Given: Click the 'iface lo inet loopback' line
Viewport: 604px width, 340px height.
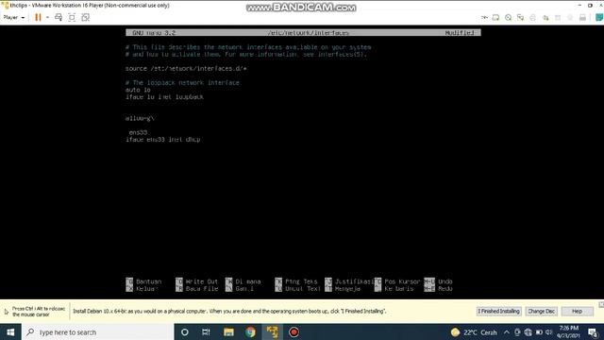Looking at the screenshot, I should click(164, 96).
